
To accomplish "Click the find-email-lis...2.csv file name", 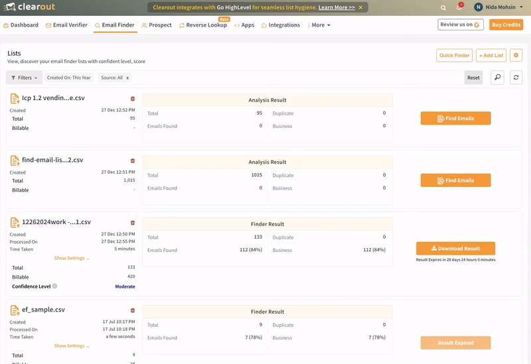I will point(52,160).
